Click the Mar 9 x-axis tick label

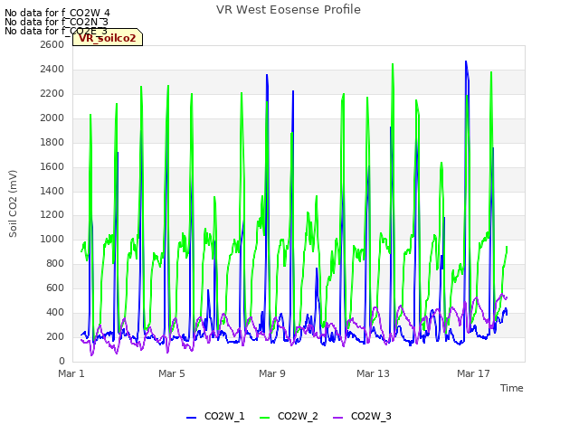[272, 373]
